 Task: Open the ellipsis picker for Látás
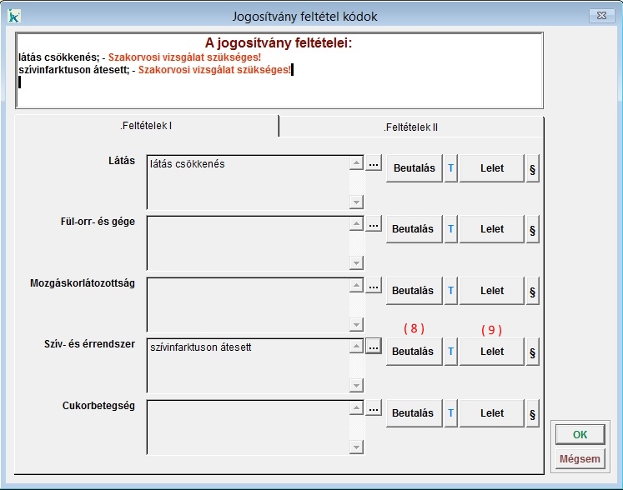(374, 164)
